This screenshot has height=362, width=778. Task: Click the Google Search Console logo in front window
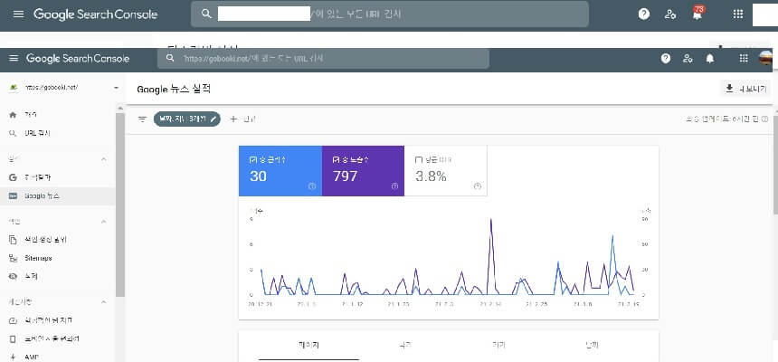(78, 59)
